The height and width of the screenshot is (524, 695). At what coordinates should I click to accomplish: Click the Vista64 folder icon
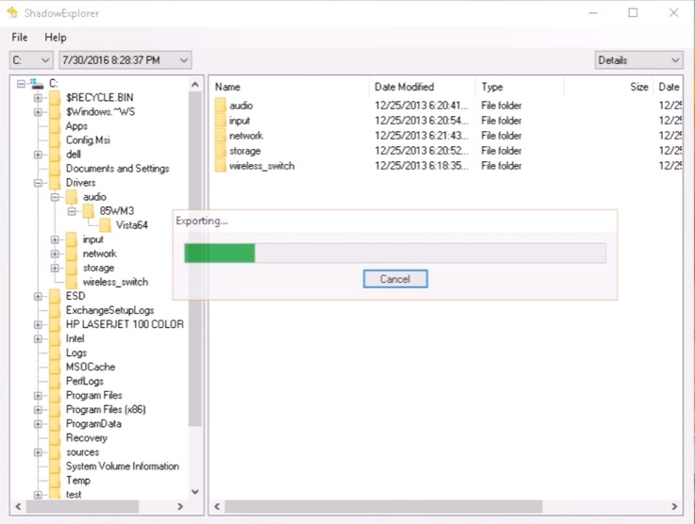point(105,225)
